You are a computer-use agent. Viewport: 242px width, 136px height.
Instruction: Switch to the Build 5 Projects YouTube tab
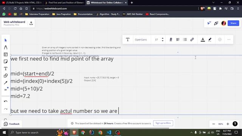click(22, 3)
